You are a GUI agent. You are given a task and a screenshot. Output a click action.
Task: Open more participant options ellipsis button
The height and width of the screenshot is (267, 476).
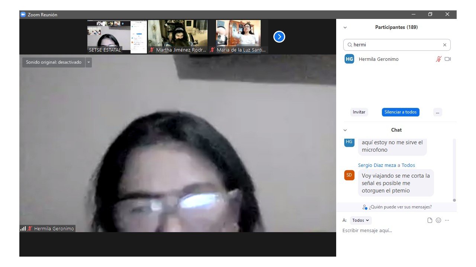437,112
